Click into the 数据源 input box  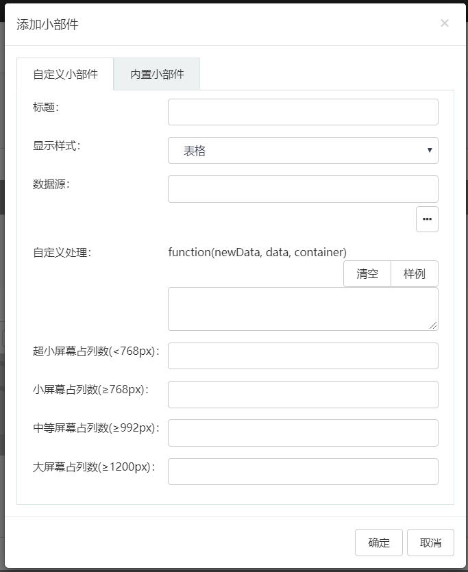point(303,189)
